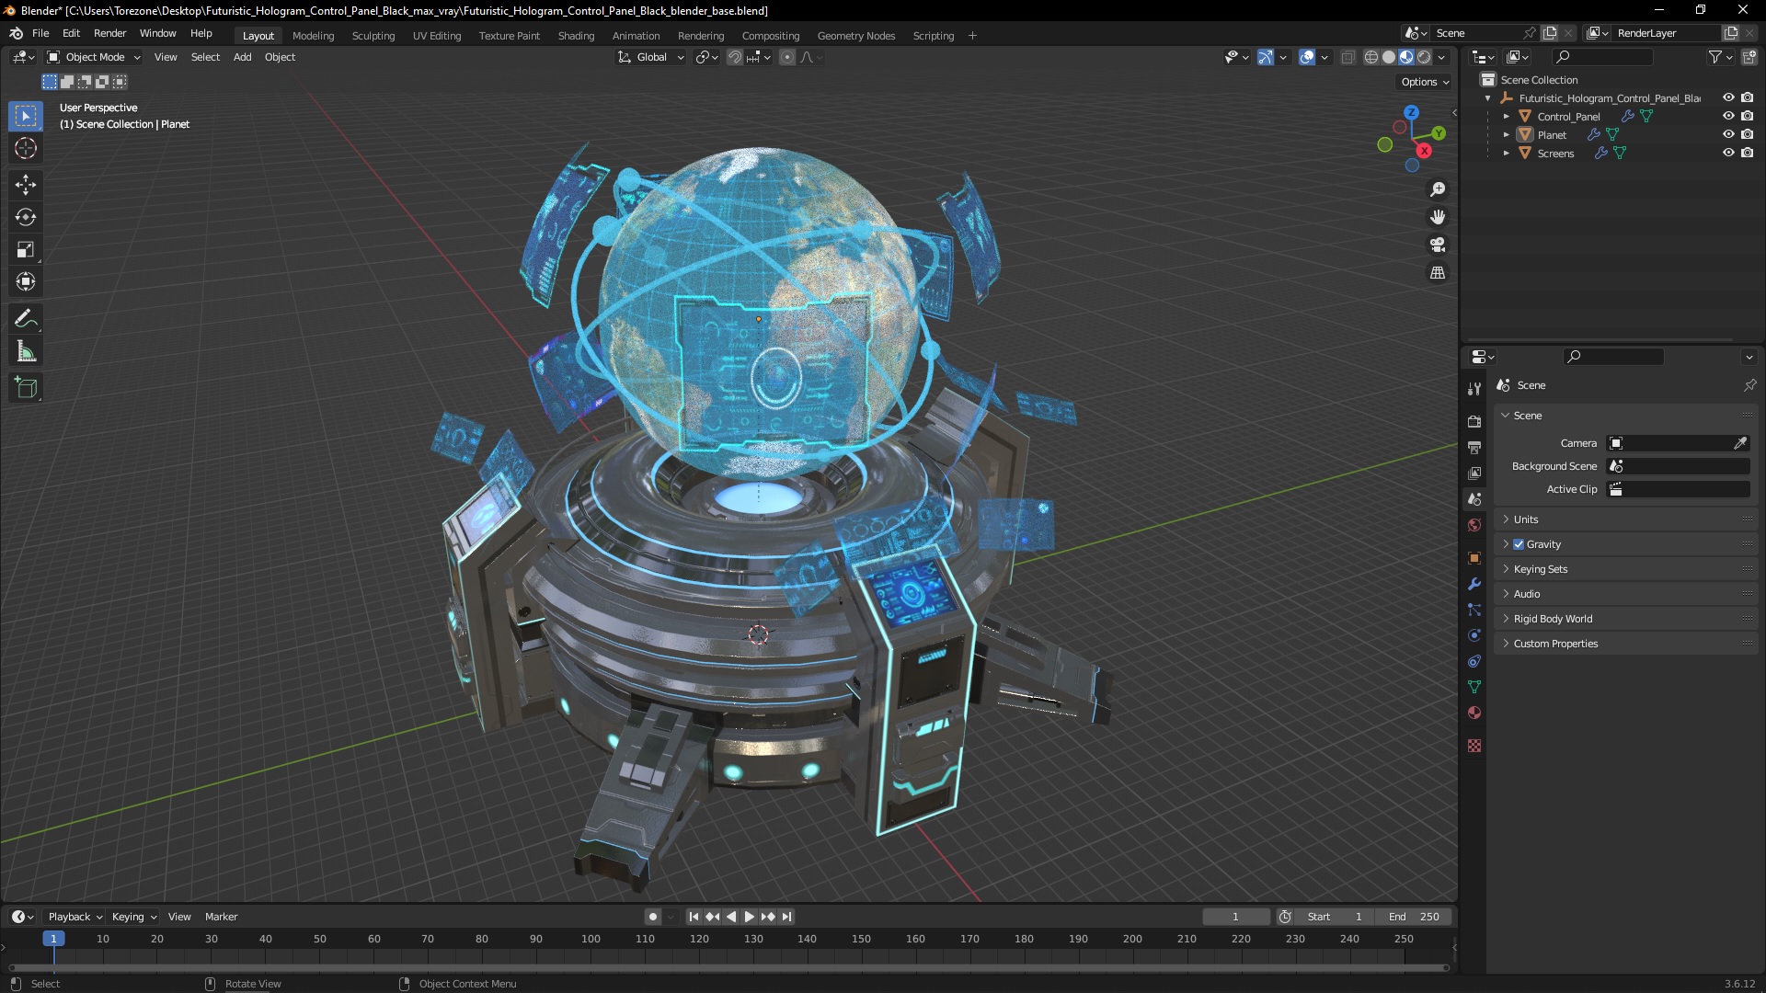Select the Measure tool
The image size is (1766, 993).
click(x=26, y=351)
